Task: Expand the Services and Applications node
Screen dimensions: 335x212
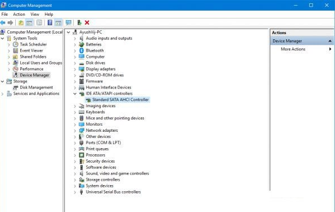Action: (2, 94)
